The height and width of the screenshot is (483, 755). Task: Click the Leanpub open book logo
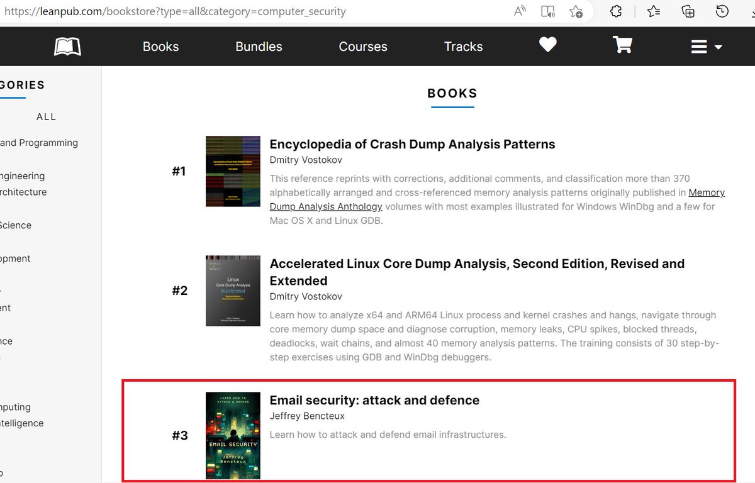click(67, 47)
